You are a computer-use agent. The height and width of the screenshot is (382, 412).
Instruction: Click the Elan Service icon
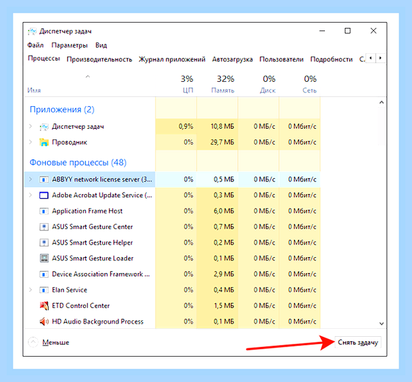click(44, 290)
